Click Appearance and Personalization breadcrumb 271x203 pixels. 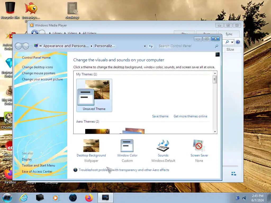pyautogui.click(x=66, y=46)
